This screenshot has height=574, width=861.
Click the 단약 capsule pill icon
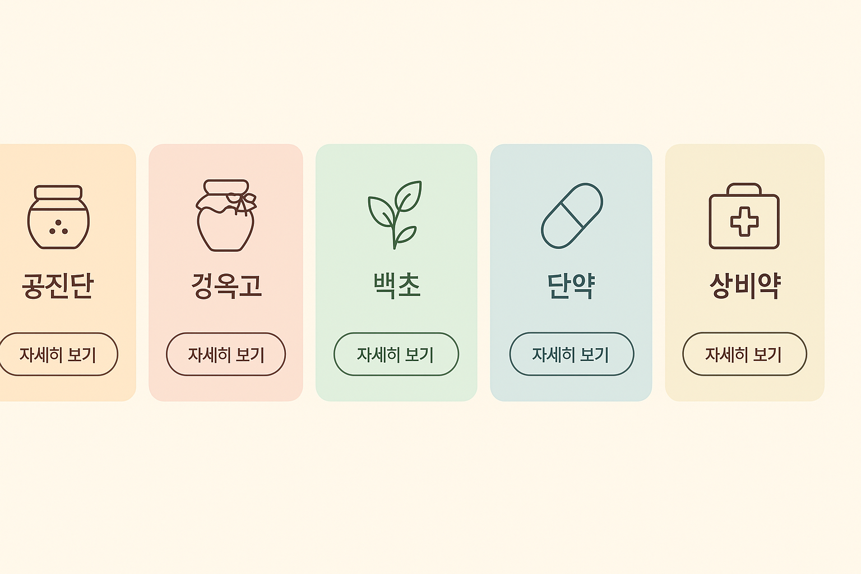tap(571, 215)
